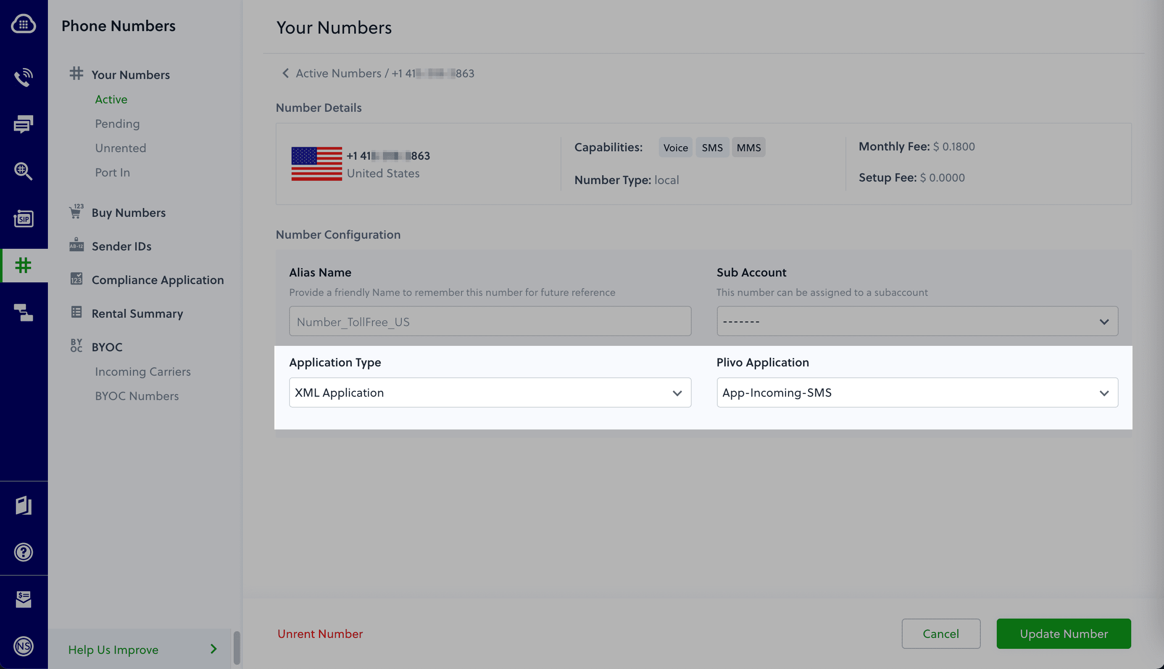Switch to the Pending numbers tab
The width and height of the screenshot is (1164, 669).
(x=117, y=123)
